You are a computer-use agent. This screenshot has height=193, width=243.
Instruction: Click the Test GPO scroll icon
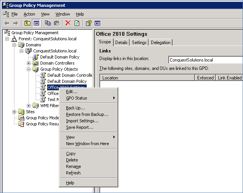click(x=43, y=100)
